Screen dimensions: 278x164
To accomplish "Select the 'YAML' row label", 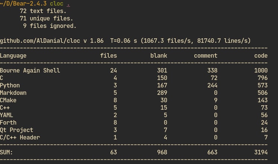I will 6,115.
